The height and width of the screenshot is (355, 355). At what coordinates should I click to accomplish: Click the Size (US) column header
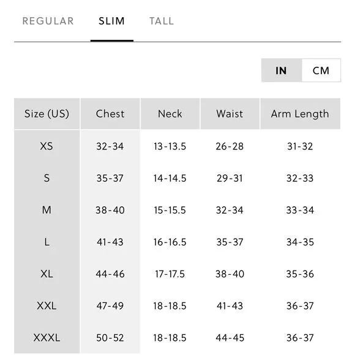point(47,114)
